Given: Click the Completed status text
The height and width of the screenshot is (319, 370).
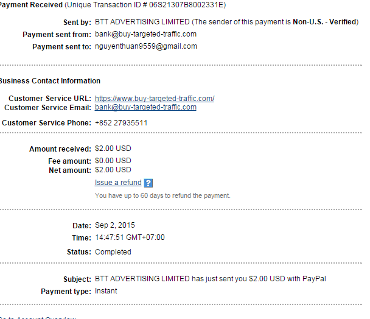Looking at the screenshot, I should click(113, 251).
